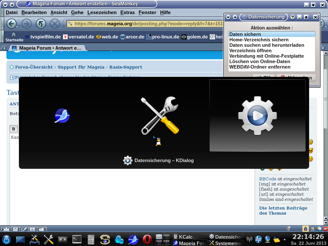Open the golem.de bookmark

pyautogui.click(x=194, y=37)
